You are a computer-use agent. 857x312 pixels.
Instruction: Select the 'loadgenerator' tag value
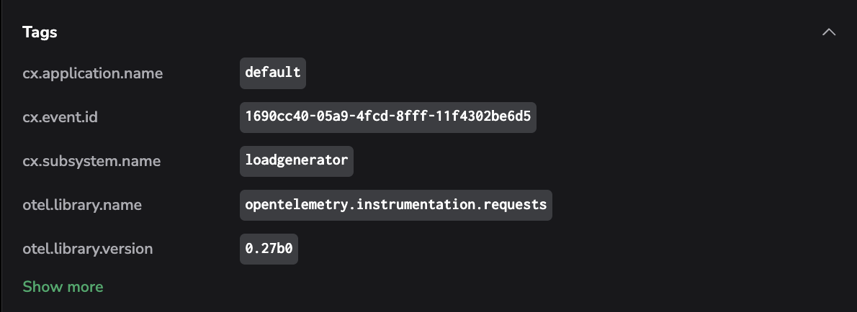coord(296,161)
